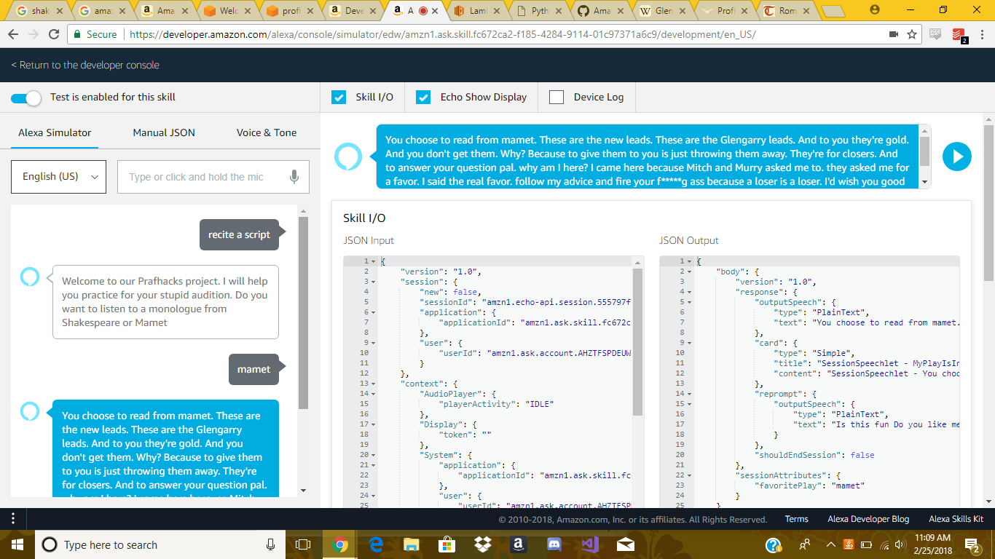Image resolution: width=995 pixels, height=559 pixels.
Task: Click the Cortana microphone in the taskbar search
Action: pos(271,544)
